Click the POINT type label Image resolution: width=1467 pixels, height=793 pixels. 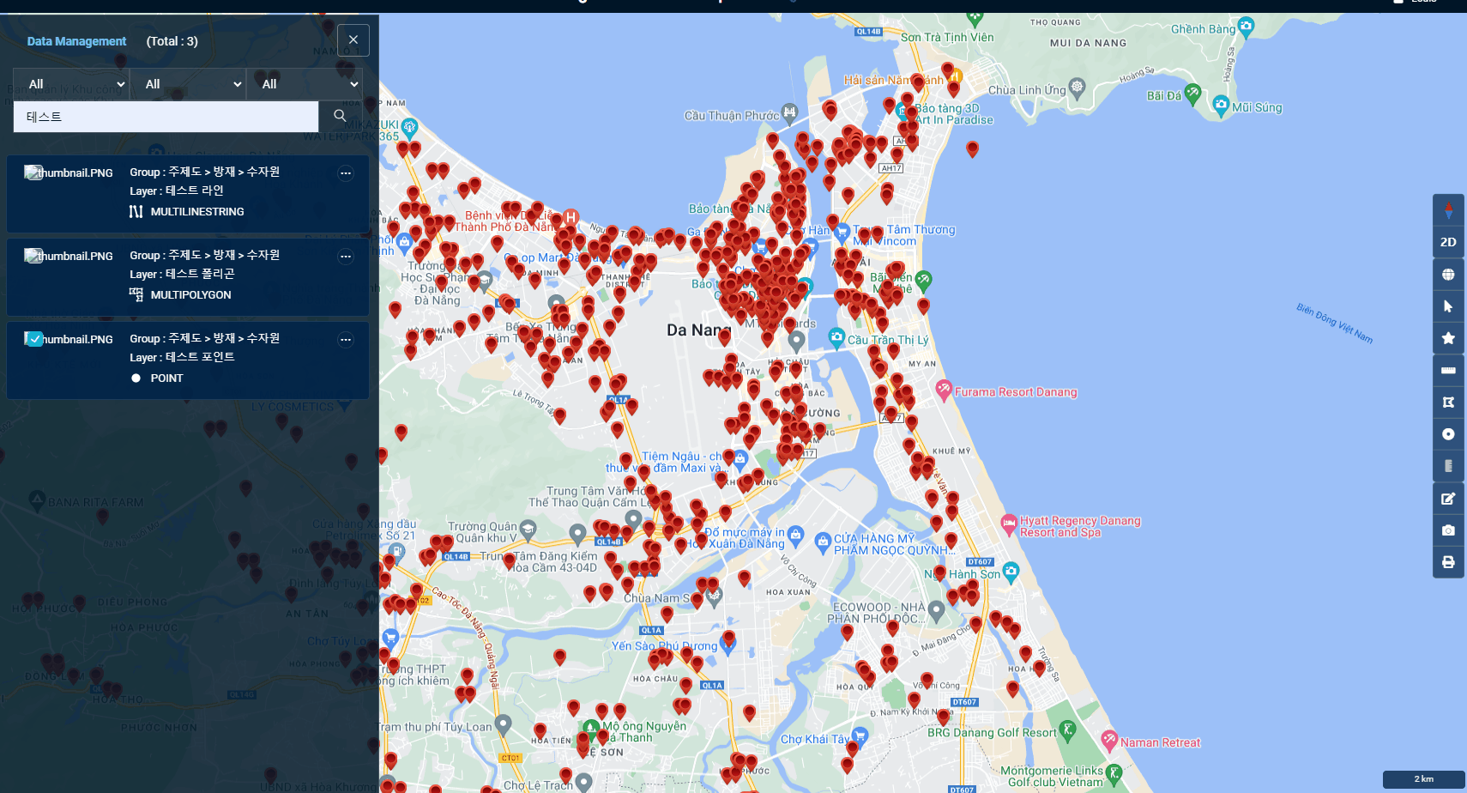coord(166,378)
